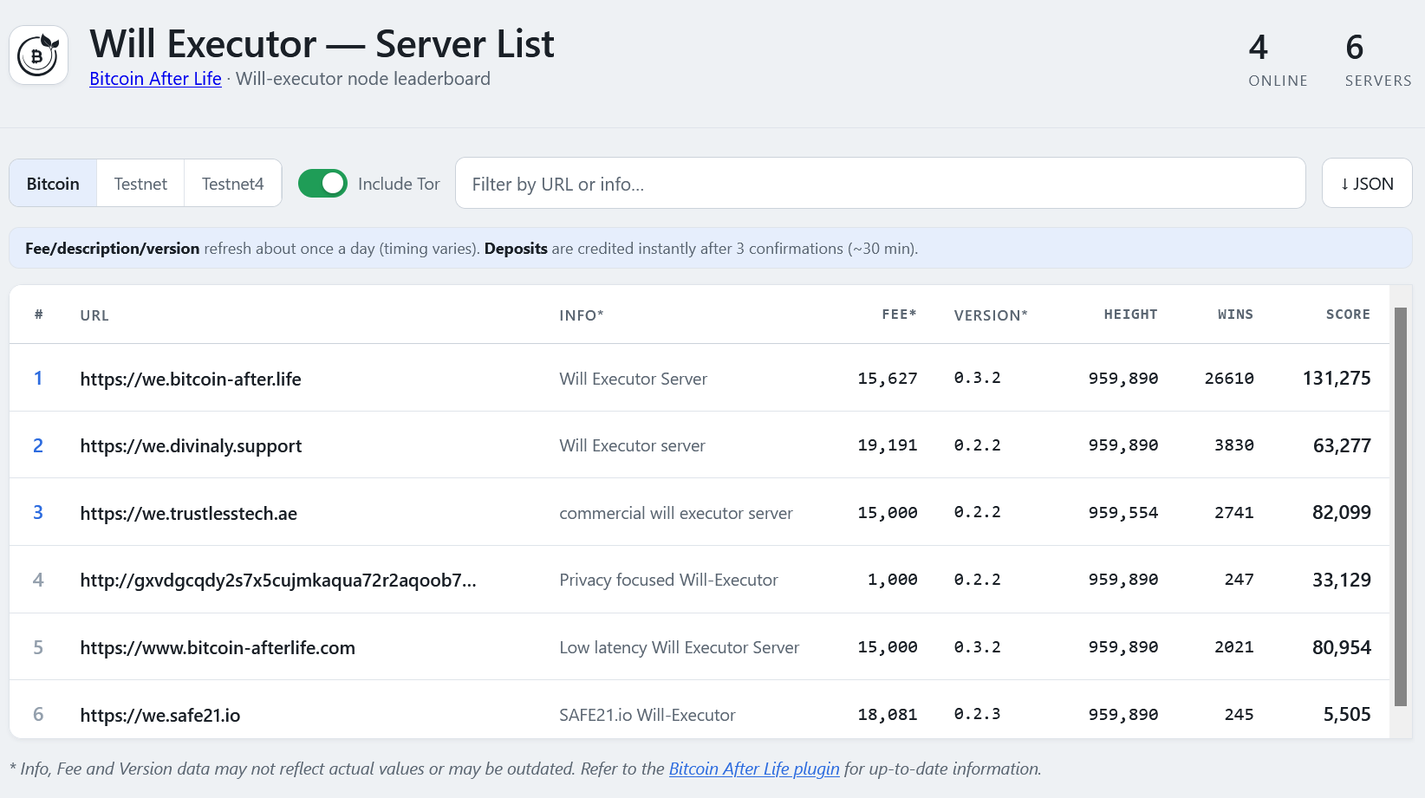The image size is (1425, 798).
Task: Sort by the VERSION column header
Action: click(x=991, y=315)
